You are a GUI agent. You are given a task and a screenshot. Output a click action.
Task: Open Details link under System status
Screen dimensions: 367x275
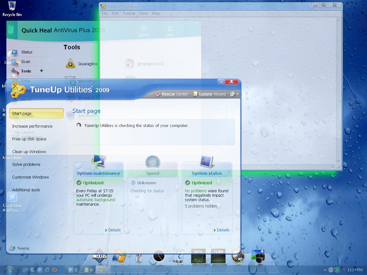221,230
